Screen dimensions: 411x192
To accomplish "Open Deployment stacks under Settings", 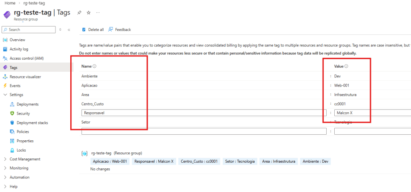I will [32, 123].
